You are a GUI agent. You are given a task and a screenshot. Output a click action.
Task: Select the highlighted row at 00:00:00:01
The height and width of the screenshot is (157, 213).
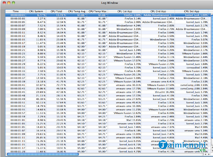(108, 15)
